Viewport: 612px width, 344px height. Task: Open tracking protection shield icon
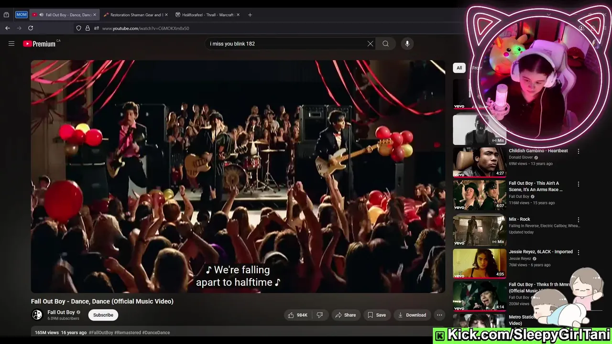(79, 28)
